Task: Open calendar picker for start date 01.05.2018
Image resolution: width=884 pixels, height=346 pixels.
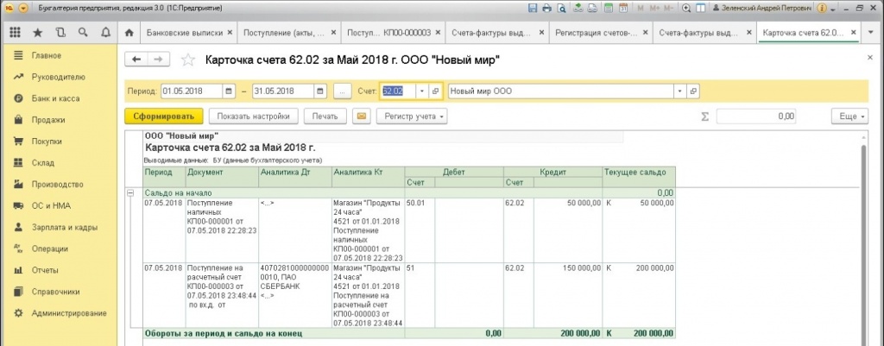Action: pyautogui.click(x=229, y=91)
